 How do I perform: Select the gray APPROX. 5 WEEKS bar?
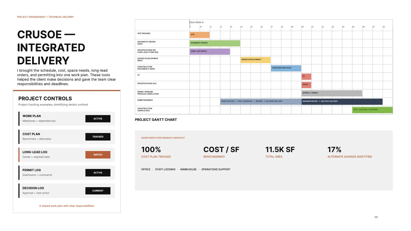(332, 93)
